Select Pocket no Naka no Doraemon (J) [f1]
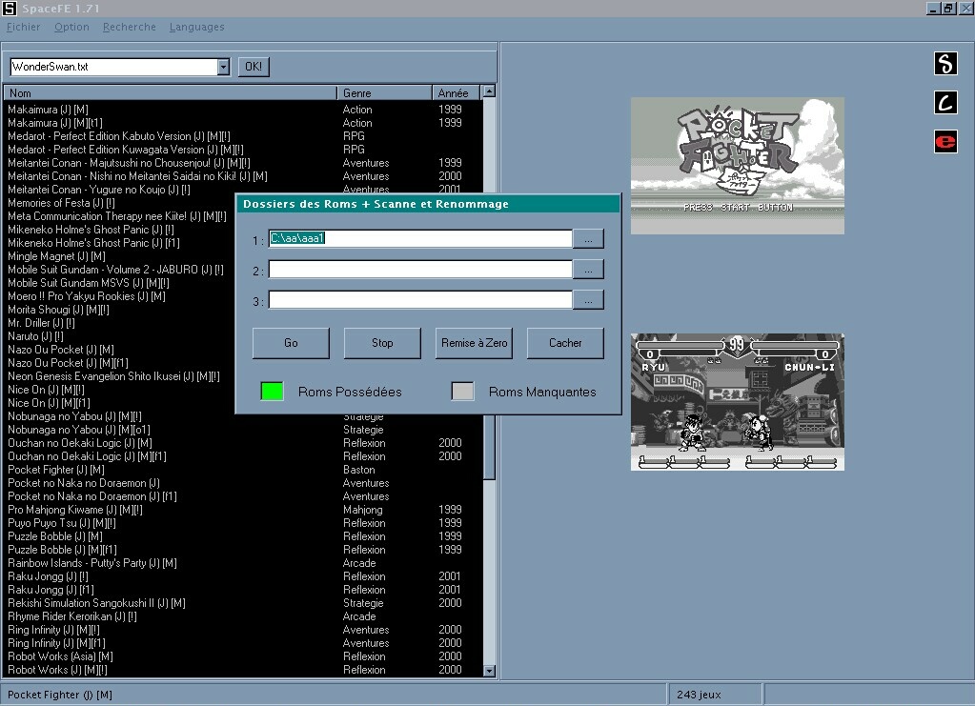 click(x=244, y=497)
